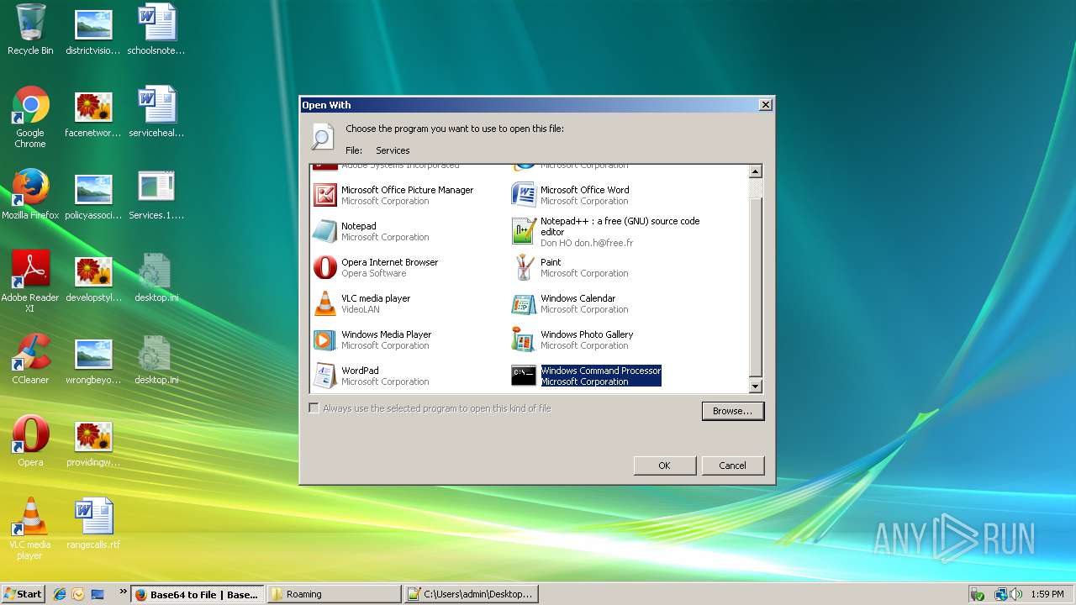Choose the Windows Media Player icon
The height and width of the screenshot is (605, 1076).
pyautogui.click(x=324, y=339)
